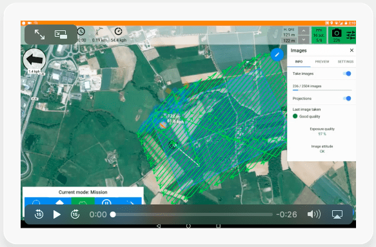Open the sliders settings icon
The width and height of the screenshot is (376, 247).
click(351, 35)
